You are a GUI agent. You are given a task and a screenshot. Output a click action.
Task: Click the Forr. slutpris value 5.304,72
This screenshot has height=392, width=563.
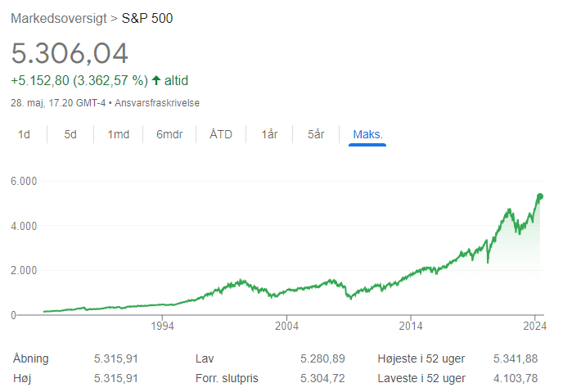tap(323, 378)
